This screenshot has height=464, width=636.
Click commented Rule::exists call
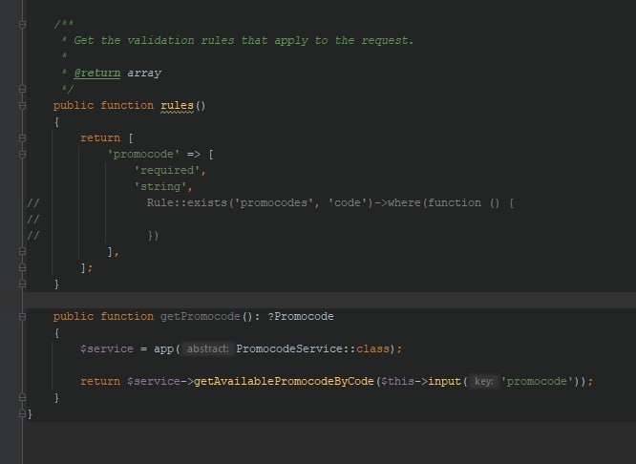click(x=187, y=202)
